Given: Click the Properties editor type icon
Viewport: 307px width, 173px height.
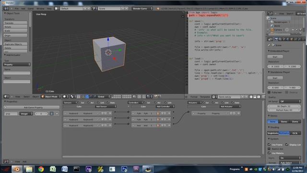Looking at the screenshot, I should pos(270,39).
